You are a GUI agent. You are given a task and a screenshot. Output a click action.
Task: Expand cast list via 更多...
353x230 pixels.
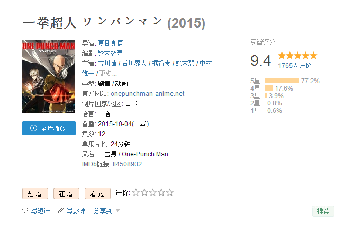[108, 73]
